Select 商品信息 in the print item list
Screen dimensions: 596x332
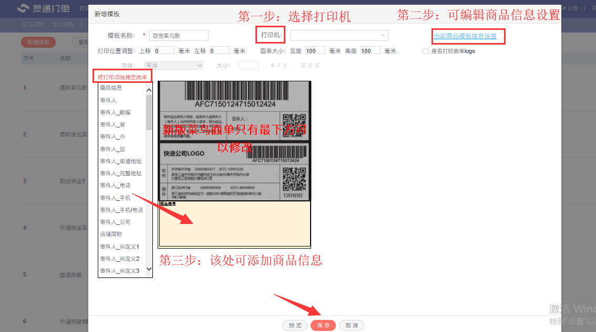pos(111,88)
